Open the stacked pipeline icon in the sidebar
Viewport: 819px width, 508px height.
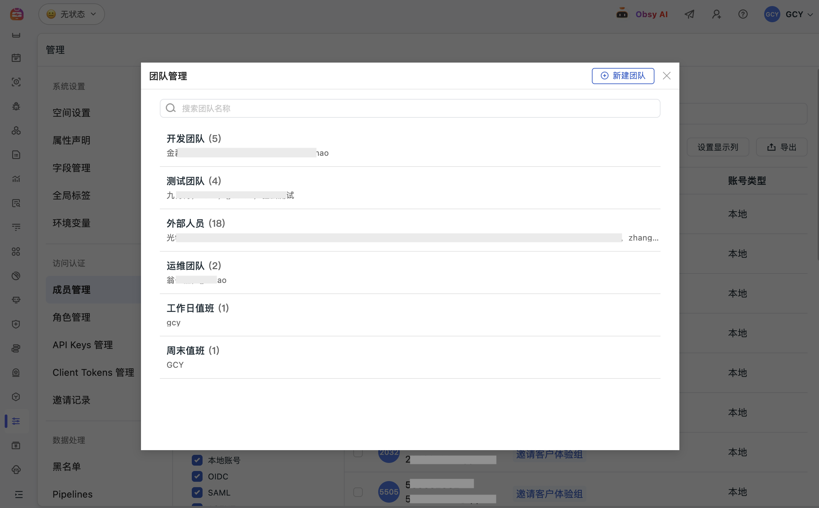coord(16,348)
